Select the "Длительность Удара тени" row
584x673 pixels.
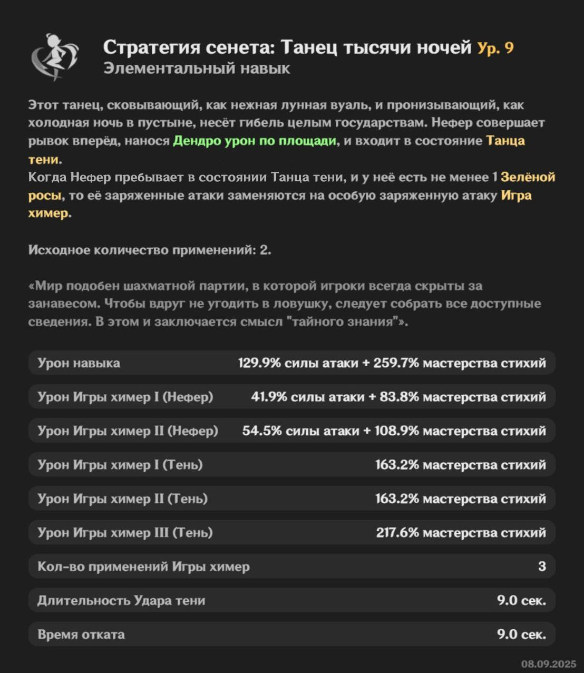click(291, 600)
